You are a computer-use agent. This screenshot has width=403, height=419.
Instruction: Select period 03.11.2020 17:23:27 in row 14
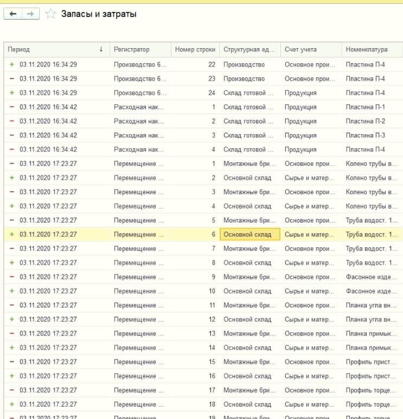[x=48, y=348]
